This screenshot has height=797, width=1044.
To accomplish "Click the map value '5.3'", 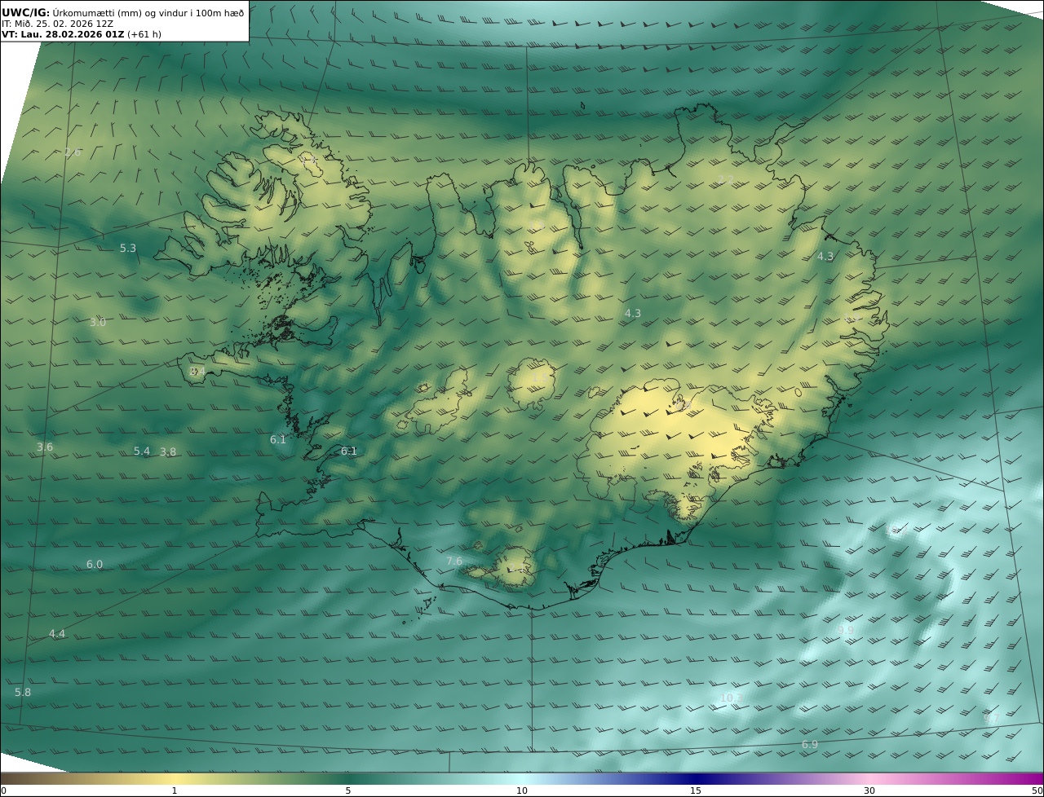I will tap(128, 248).
